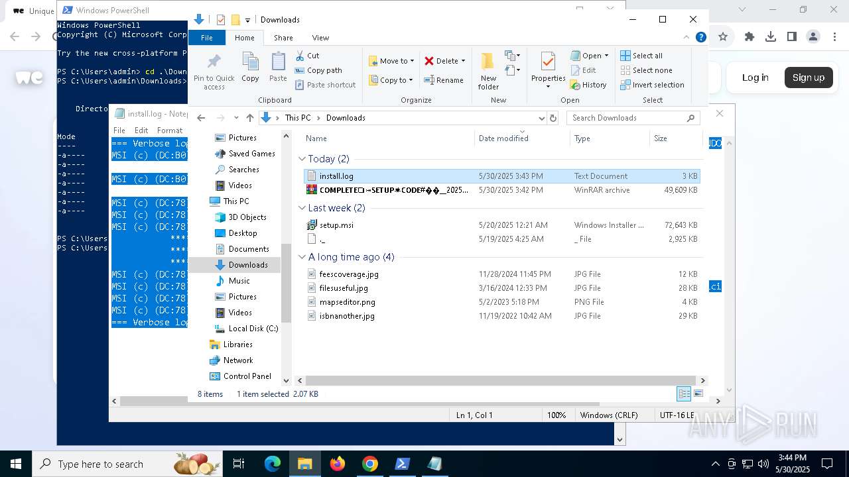Click the red Delete button
Viewport: 849px width, 477px height.
click(x=445, y=61)
